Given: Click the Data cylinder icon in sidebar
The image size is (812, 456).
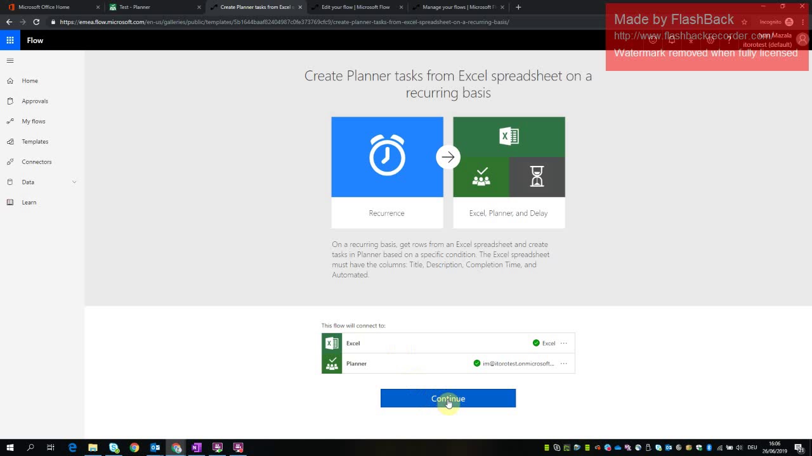Looking at the screenshot, I should 10,182.
